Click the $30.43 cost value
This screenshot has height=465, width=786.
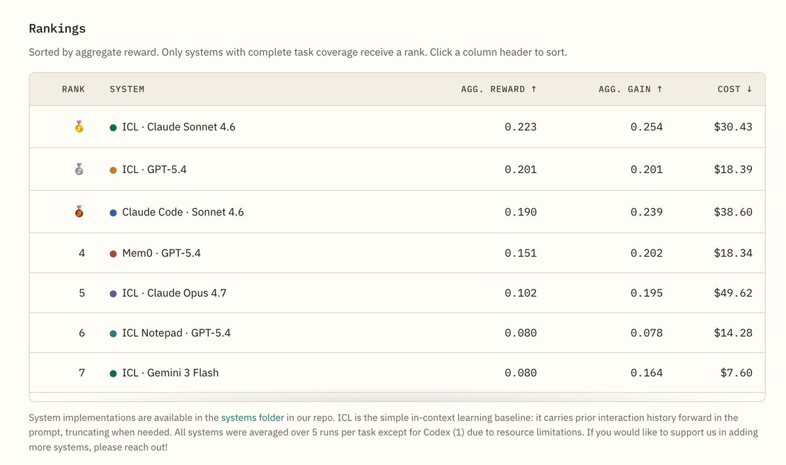(733, 127)
